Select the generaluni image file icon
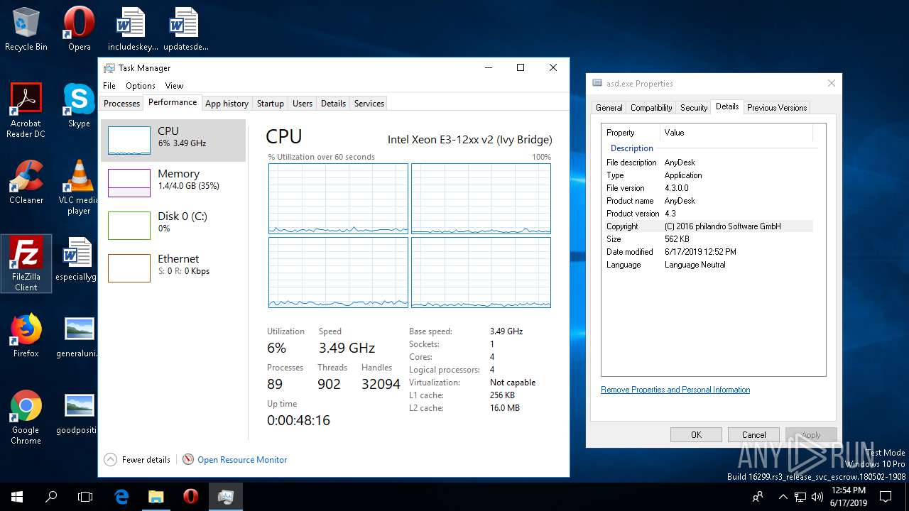The height and width of the screenshot is (511, 909). coord(77,336)
